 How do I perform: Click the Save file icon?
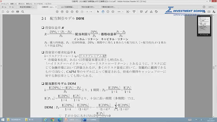pos(3,12)
